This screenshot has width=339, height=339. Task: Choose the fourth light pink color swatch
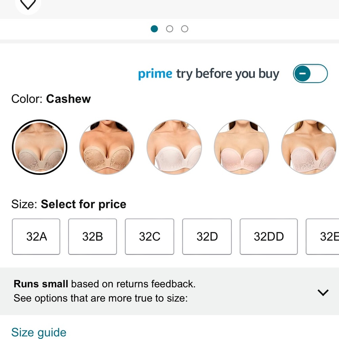tap(241, 147)
